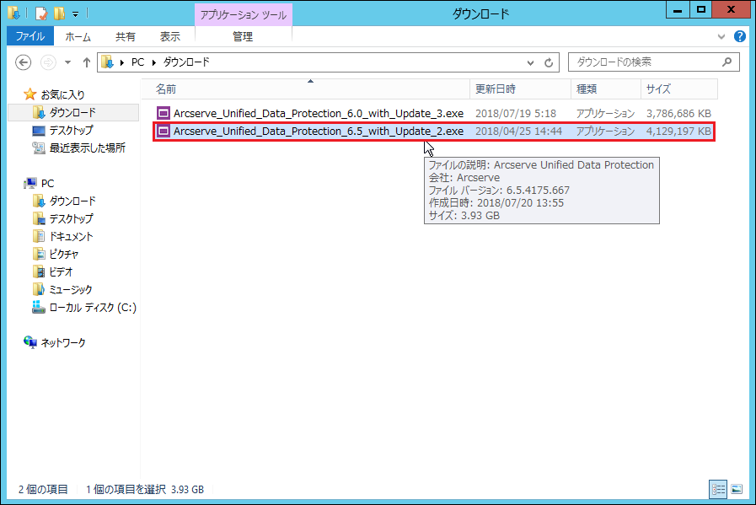The height and width of the screenshot is (505, 756).
Task: Select デスクトップ under PC
Action: 72,218
